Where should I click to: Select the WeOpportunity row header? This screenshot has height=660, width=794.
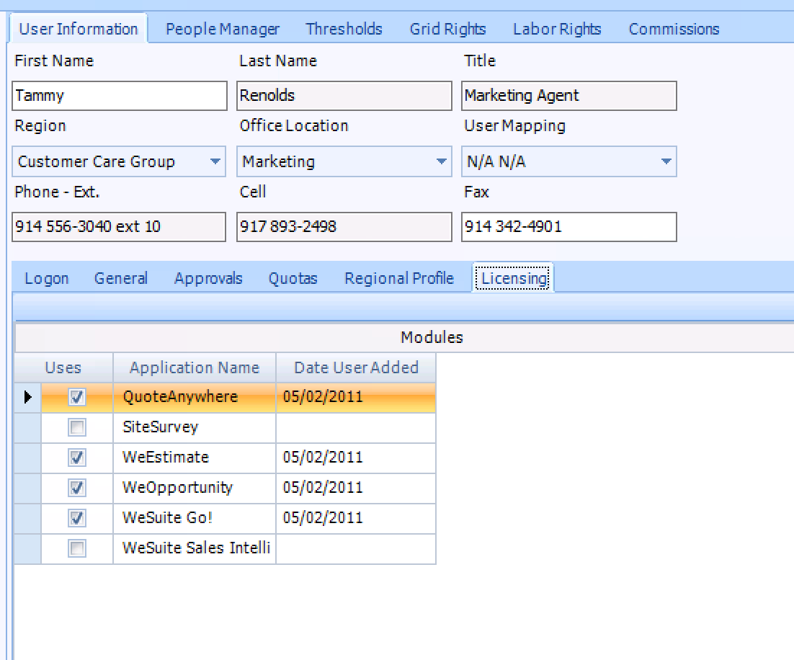pos(28,488)
